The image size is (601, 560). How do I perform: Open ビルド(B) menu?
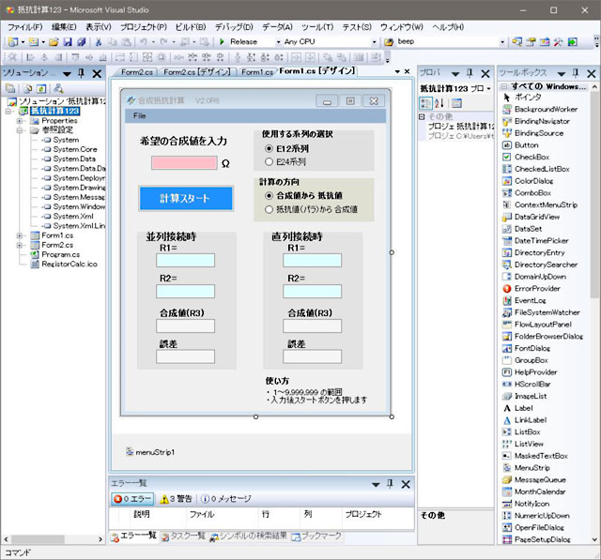point(191,27)
